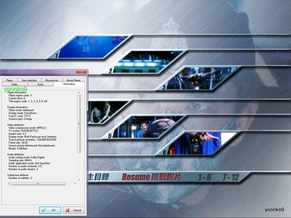Screen dimensions: 291x218
Task: Click the 'Subpicture attribute:' heading
Action: (x=18, y=175)
